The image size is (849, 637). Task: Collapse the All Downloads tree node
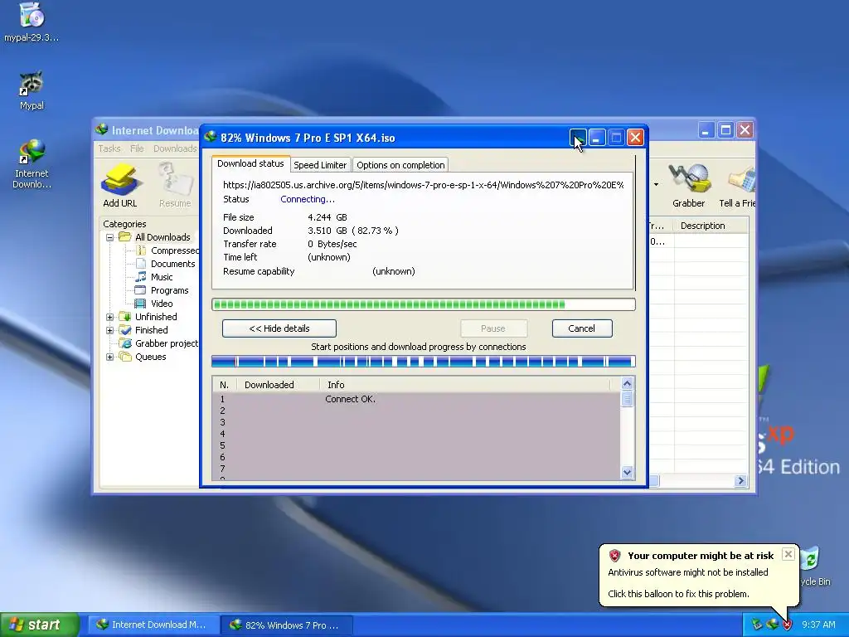[x=110, y=237]
